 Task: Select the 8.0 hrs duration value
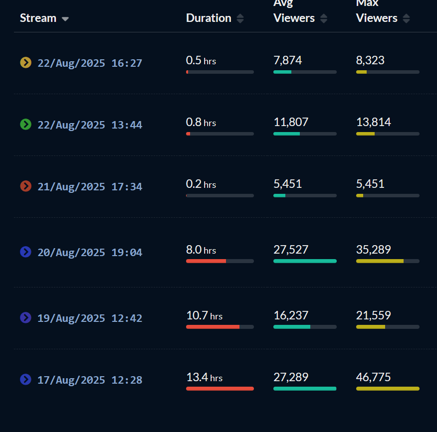201,250
